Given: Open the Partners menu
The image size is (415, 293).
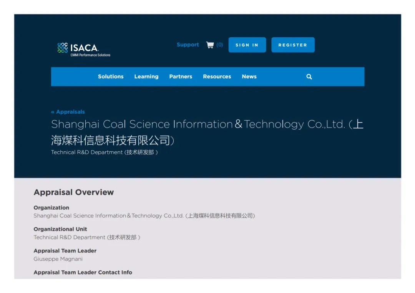Looking at the screenshot, I should [181, 77].
